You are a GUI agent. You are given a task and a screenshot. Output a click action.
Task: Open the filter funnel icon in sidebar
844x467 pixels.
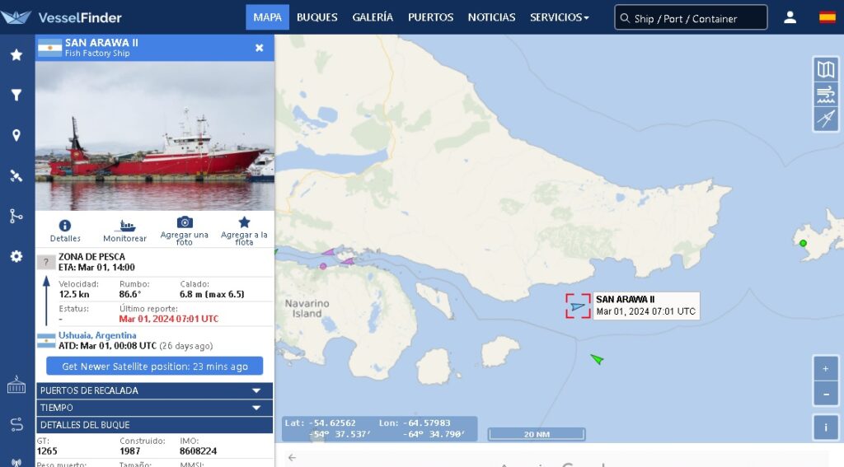[x=16, y=96]
